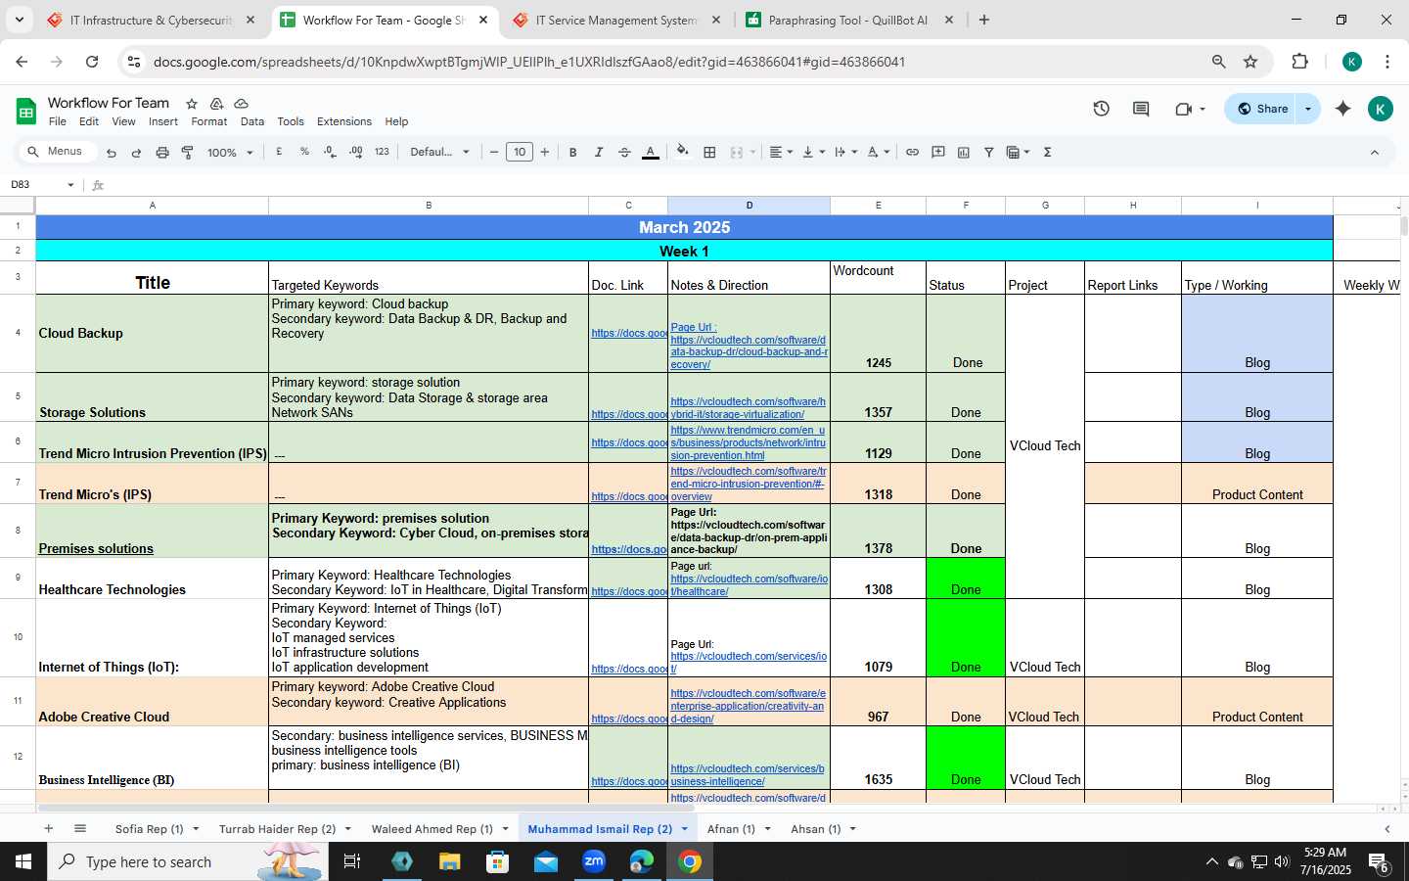Increase font size with plus button
1409x881 pixels.
545,152
